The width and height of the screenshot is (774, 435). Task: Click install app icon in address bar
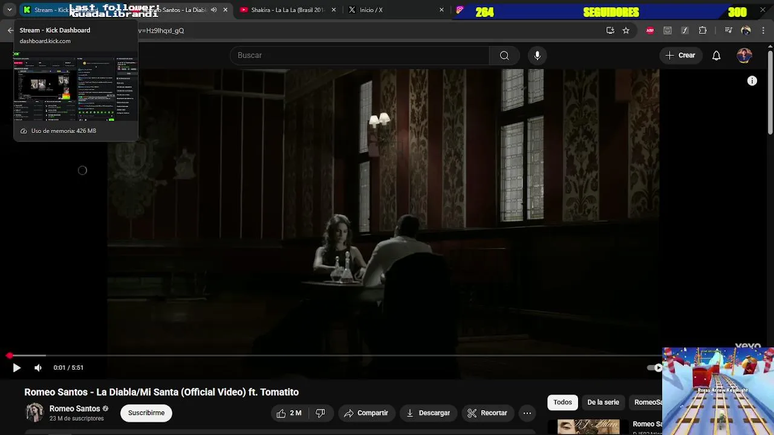coord(610,30)
